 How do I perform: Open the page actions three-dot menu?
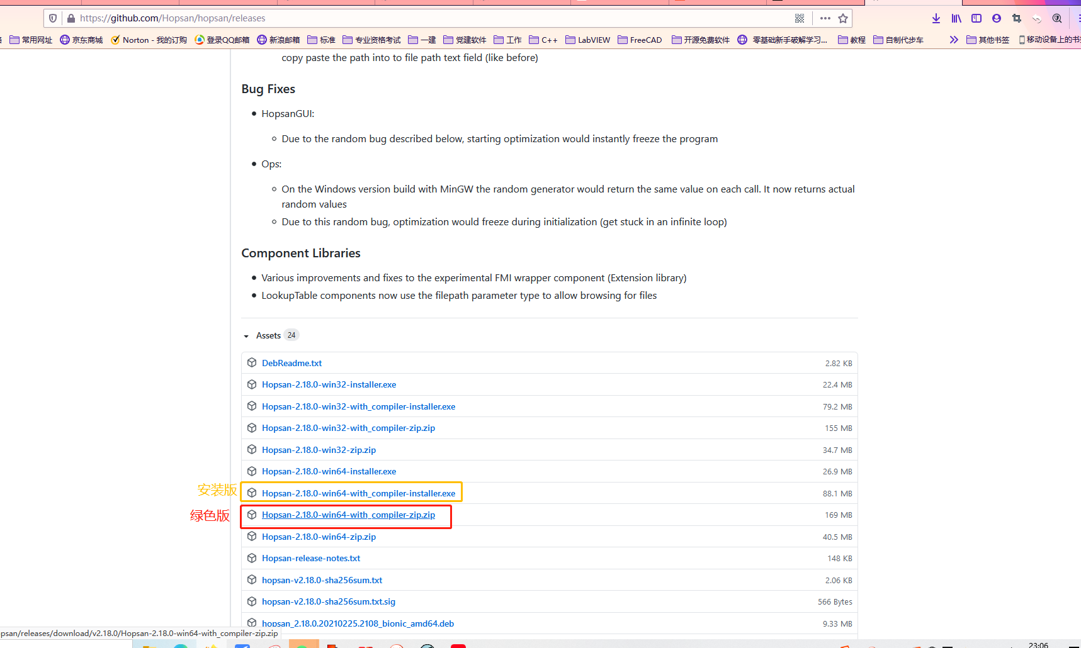tap(825, 18)
